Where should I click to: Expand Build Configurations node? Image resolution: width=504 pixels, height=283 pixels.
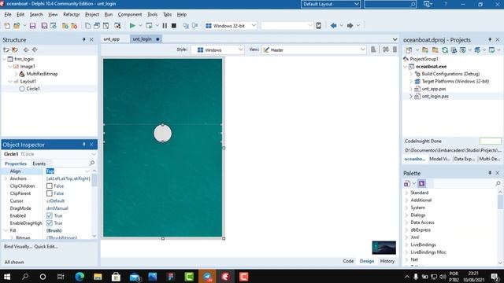(x=411, y=74)
